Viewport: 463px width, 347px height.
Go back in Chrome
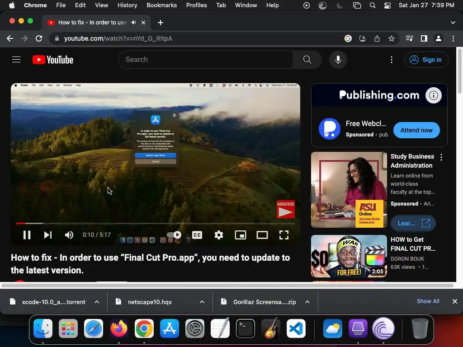click(x=10, y=38)
